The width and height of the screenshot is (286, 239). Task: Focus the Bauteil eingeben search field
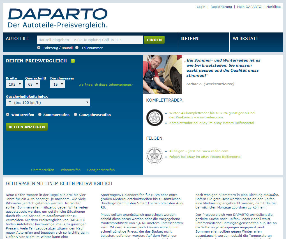pos(90,40)
